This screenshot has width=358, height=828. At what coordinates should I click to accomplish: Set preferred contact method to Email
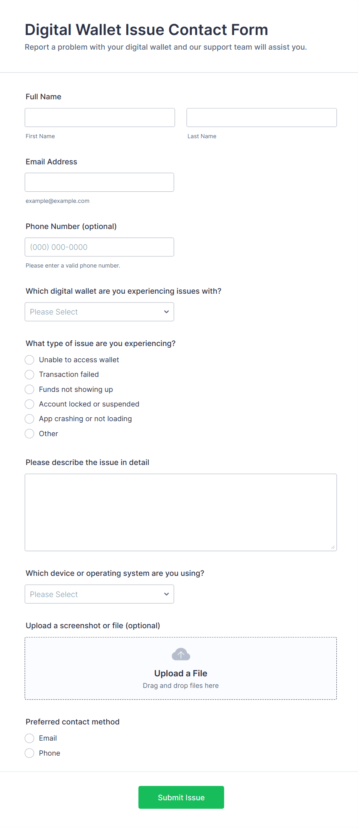click(29, 738)
